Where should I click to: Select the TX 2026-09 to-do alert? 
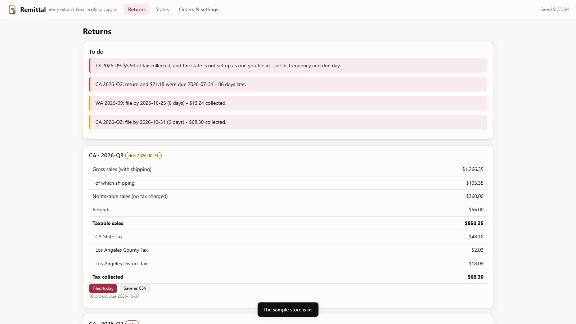(x=288, y=66)
